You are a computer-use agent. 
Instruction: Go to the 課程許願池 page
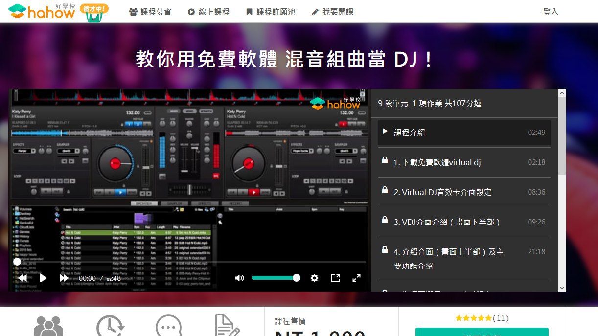[x=271, y=12]
